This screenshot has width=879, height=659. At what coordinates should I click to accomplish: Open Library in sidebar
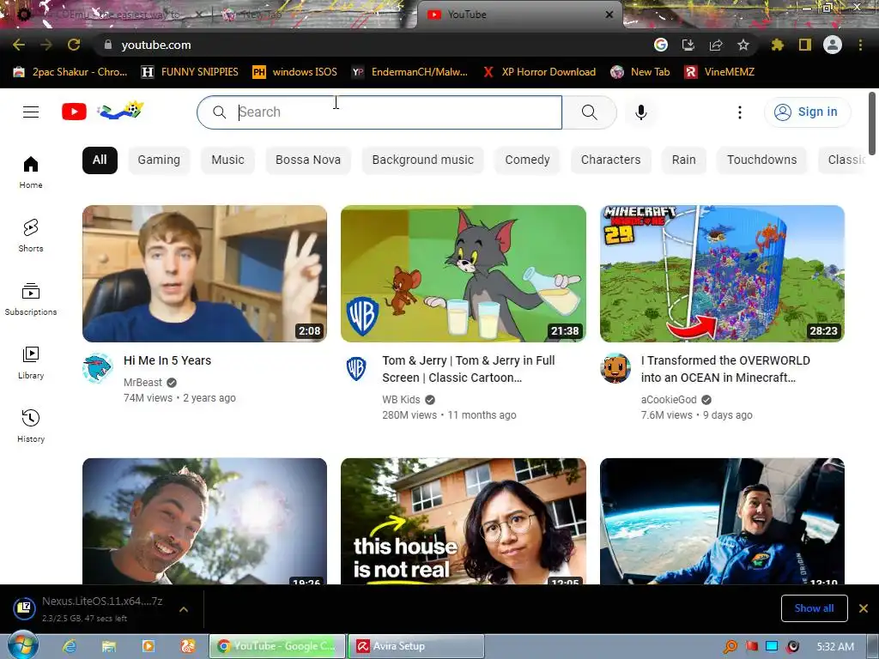[x=31, y=363]
